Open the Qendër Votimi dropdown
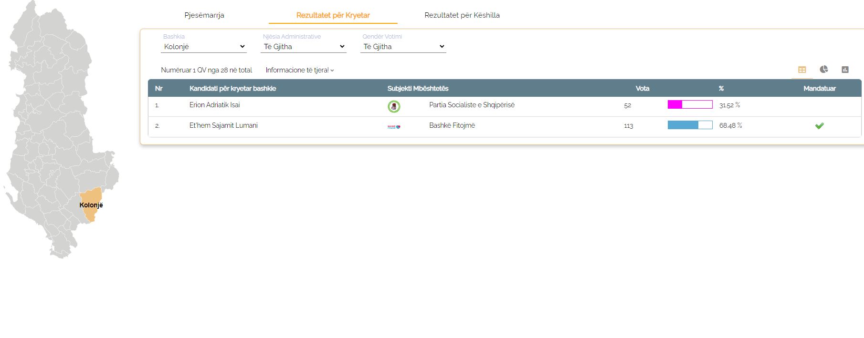 click(403, 47)
